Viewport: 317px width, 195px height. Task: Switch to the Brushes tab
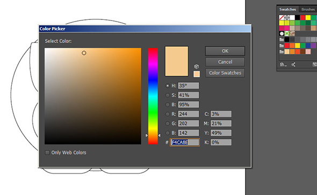coord(308,9)
